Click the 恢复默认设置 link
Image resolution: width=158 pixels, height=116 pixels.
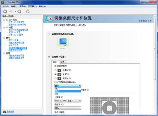pyautogui.click(x=145, y=21)
